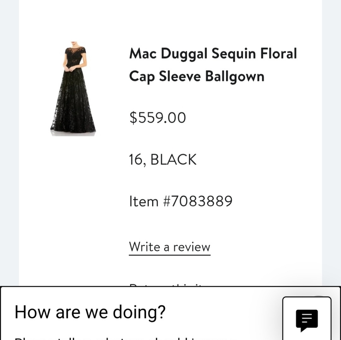The width and height of the screenshot is (341, 340).
Task: Select the '16, BLACK' size and color option
Action: point(163,159)
